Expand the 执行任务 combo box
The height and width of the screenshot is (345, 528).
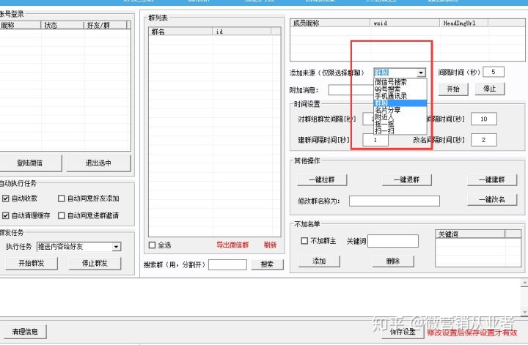[116, 248]
